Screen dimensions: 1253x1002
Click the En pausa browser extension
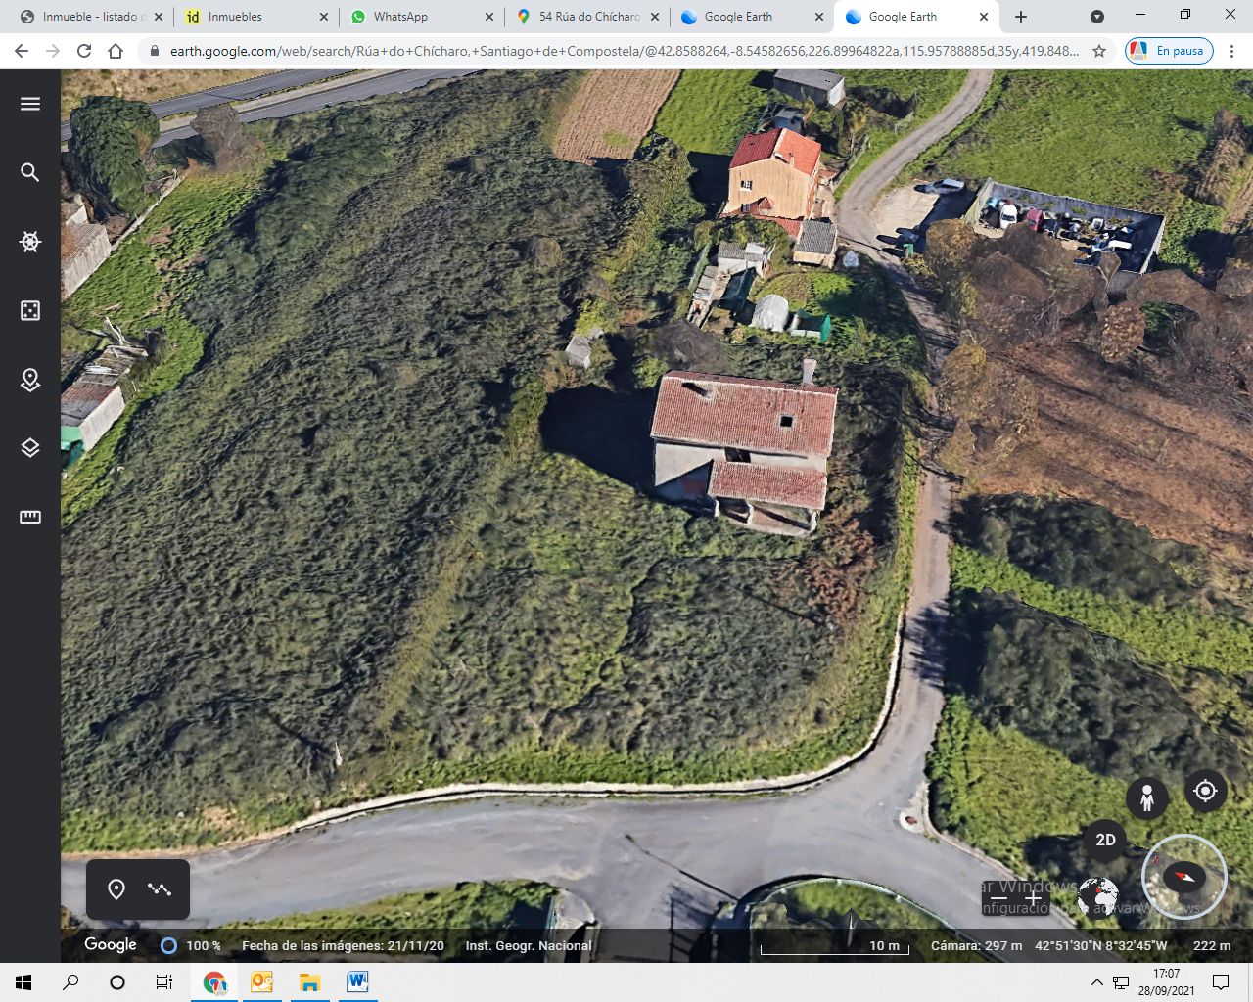[x=1168, y=51]
